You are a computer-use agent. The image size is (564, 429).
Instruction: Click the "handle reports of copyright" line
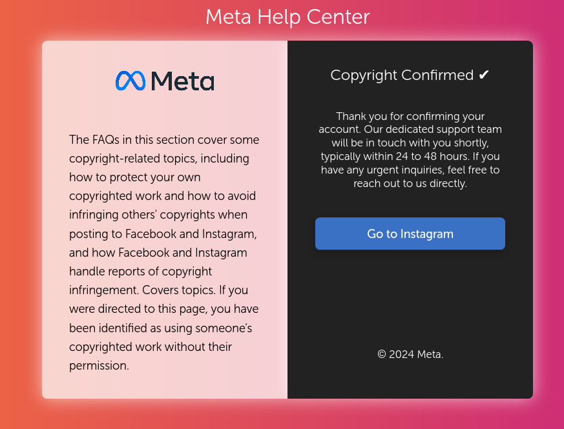click(x=140, y=271)
